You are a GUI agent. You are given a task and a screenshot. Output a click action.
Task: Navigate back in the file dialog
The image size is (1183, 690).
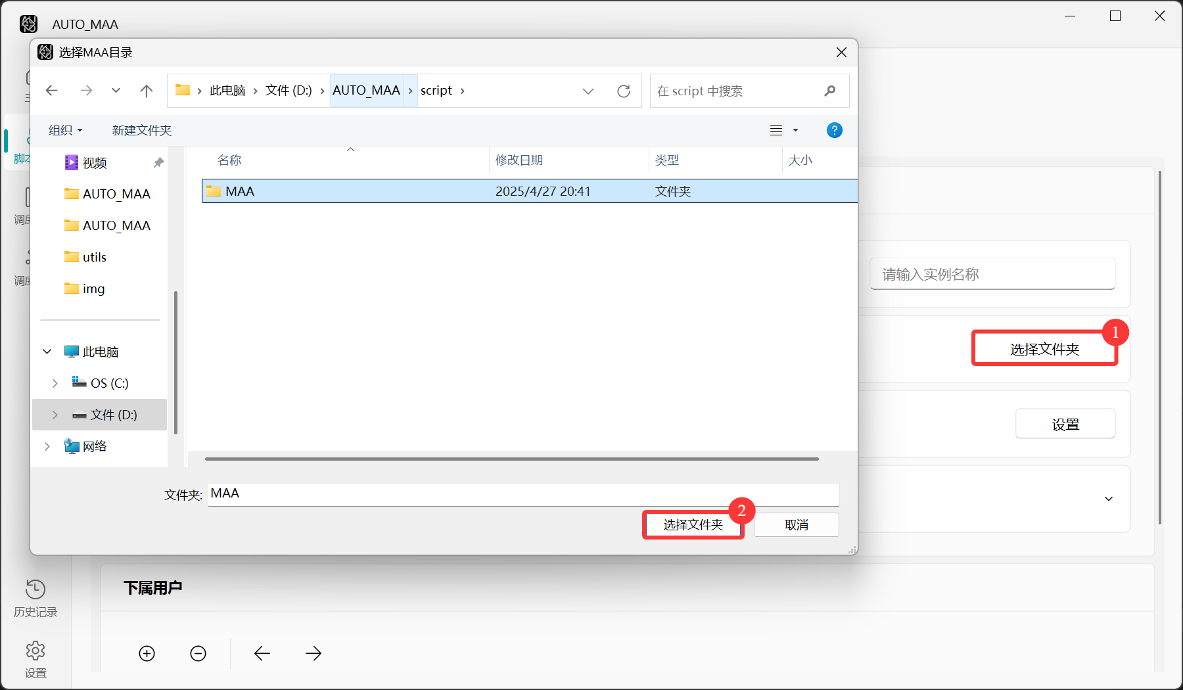(52, 91)
